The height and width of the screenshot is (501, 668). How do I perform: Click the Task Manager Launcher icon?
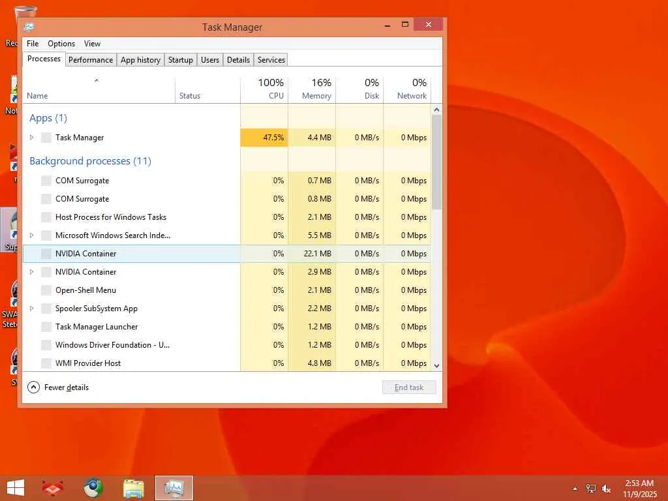[46, 327]
